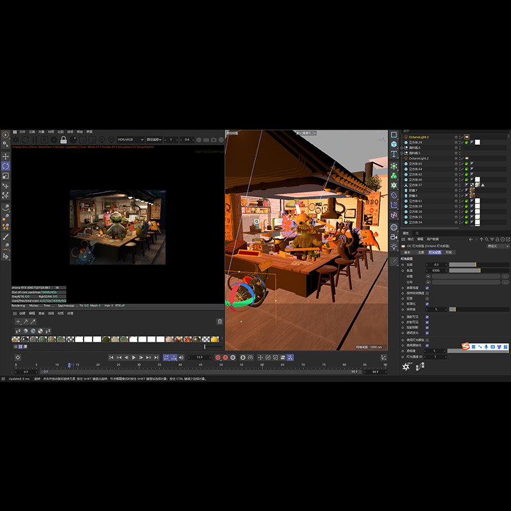The width and height of the screenshot is (511, 511).
Task: Open the 文件 menu in Octane viewer
Action: click(x=22, y=132)
